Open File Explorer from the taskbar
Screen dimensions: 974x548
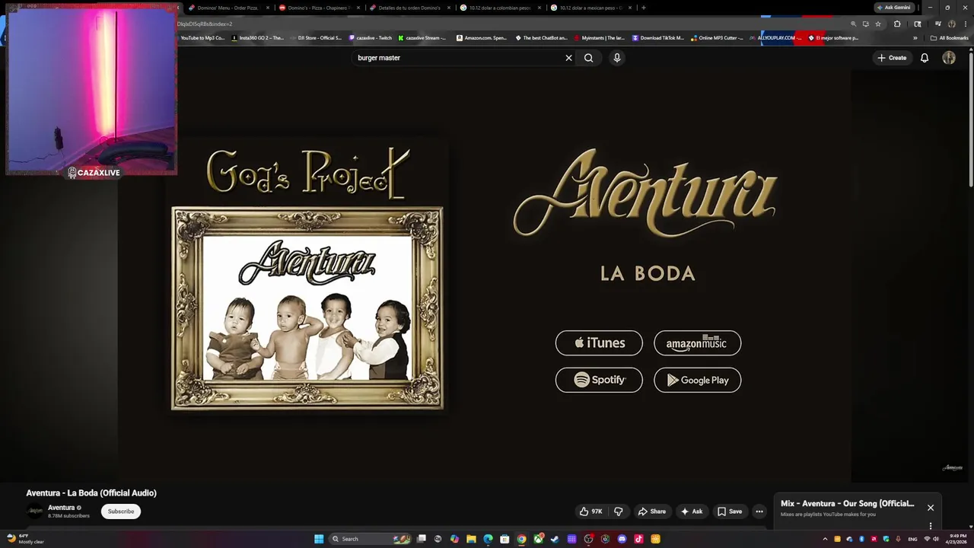pyautogui.click(x=471, y=539)
